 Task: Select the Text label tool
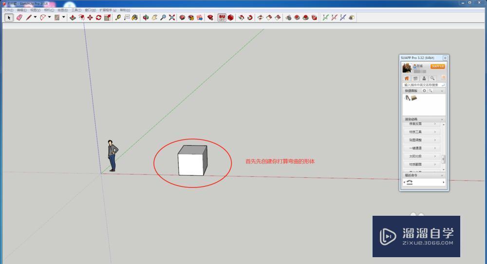coord(127,18)
